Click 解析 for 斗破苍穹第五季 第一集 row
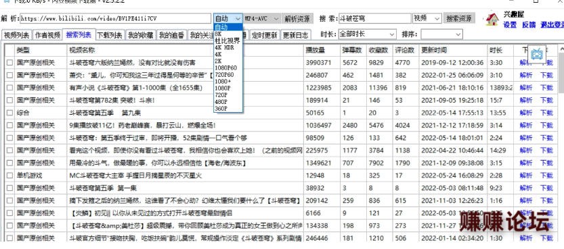Viewport: 564px width, 249px height. coord(526,188)
